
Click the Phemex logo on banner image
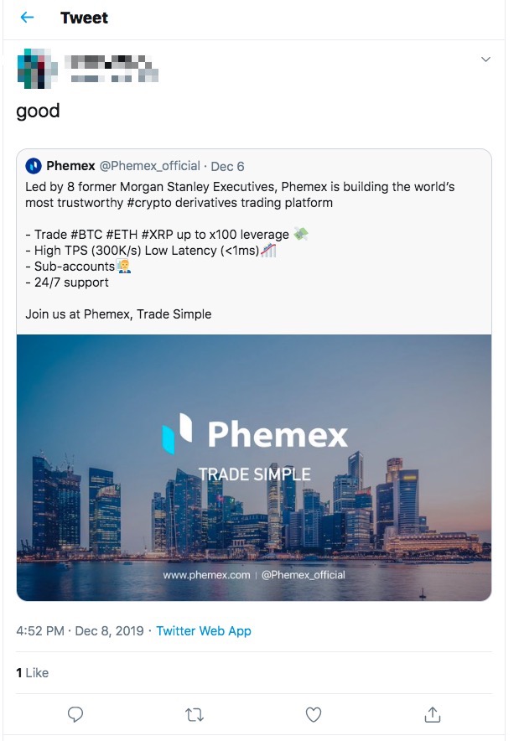[x=177, y=433]
